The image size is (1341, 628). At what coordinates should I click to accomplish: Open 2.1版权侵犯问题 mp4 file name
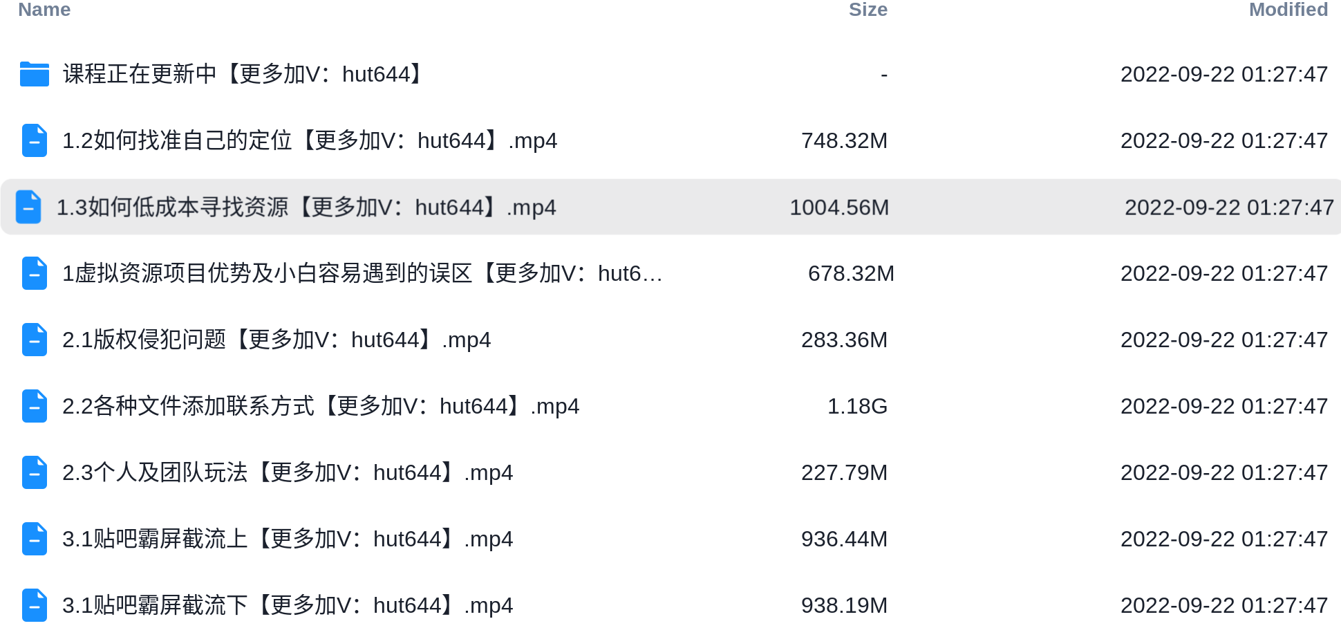tap(276, 340)
